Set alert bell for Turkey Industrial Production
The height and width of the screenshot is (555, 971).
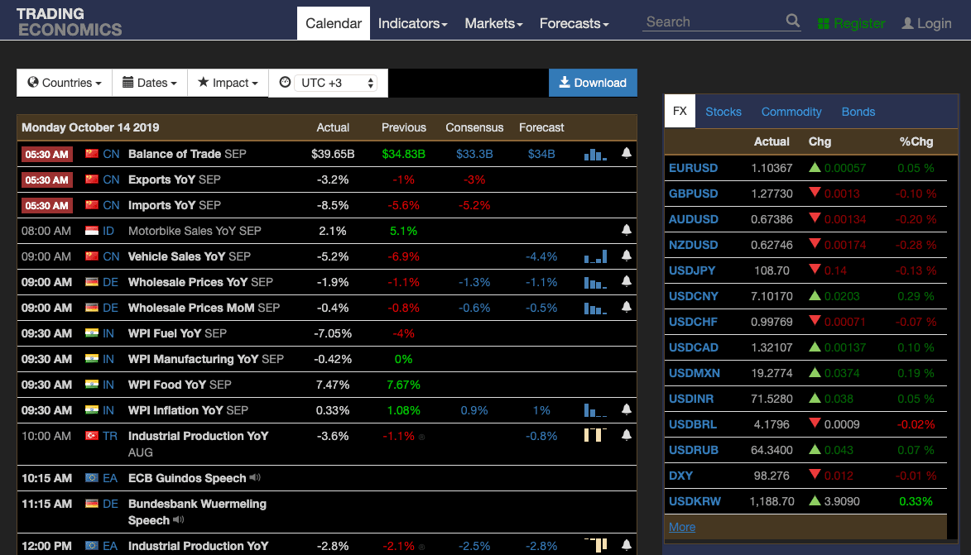click(x=627, y=435)
